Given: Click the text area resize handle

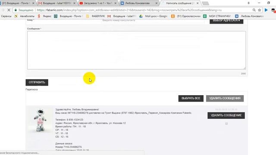Looking at the screenshot, I should [x=245, y=68].
